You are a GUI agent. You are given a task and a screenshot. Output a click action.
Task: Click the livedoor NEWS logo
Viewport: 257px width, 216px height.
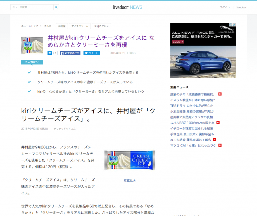pos(127,7)
